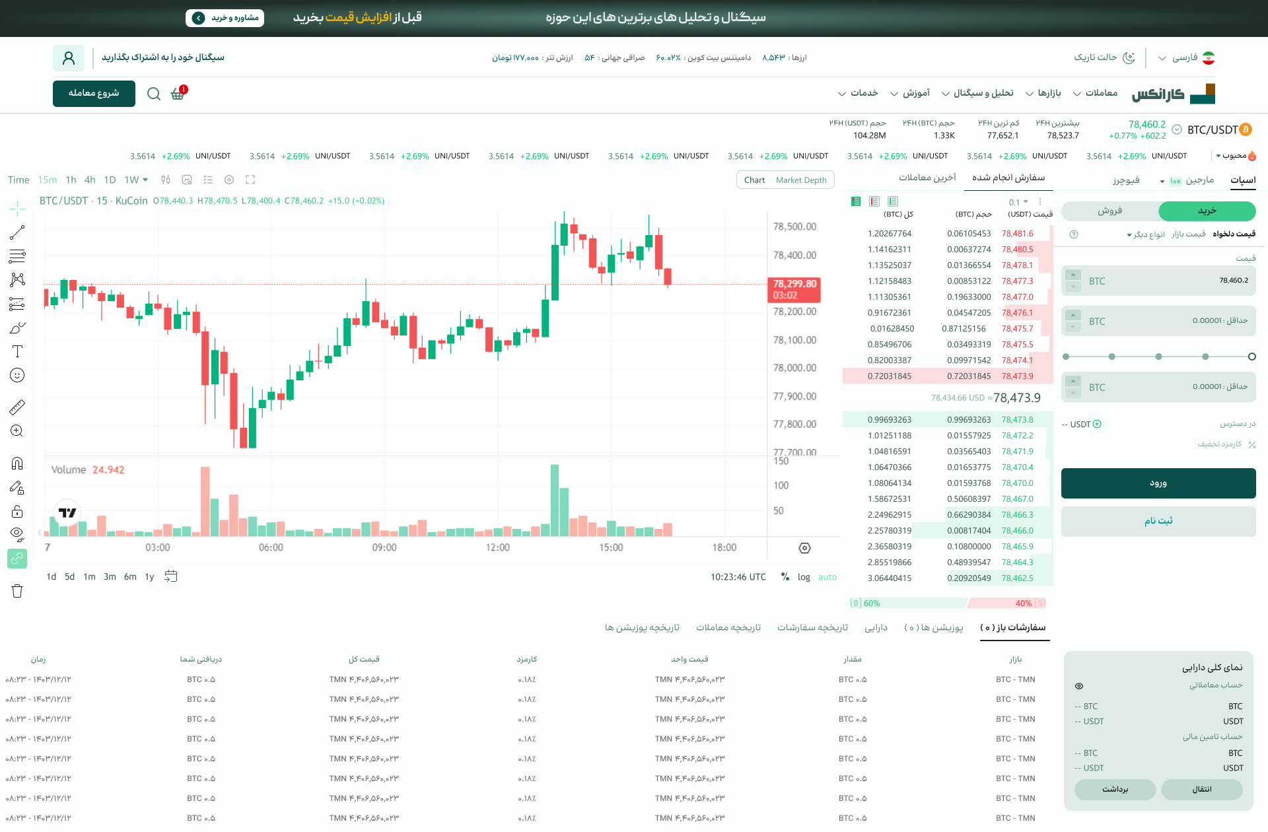This screenshot has height=832, width=1268.
Task: Open آخرین معاملات tab
Action: (927, 178)
